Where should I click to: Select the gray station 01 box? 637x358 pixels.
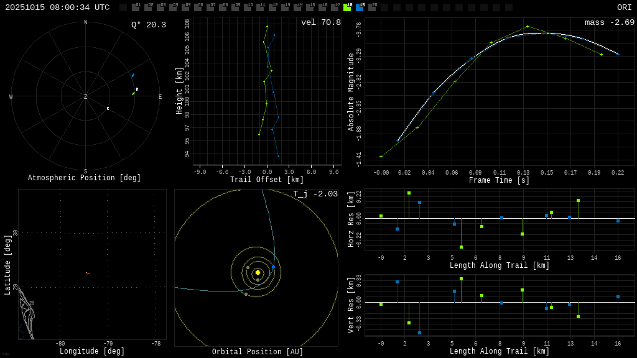[x=136, y=7]
